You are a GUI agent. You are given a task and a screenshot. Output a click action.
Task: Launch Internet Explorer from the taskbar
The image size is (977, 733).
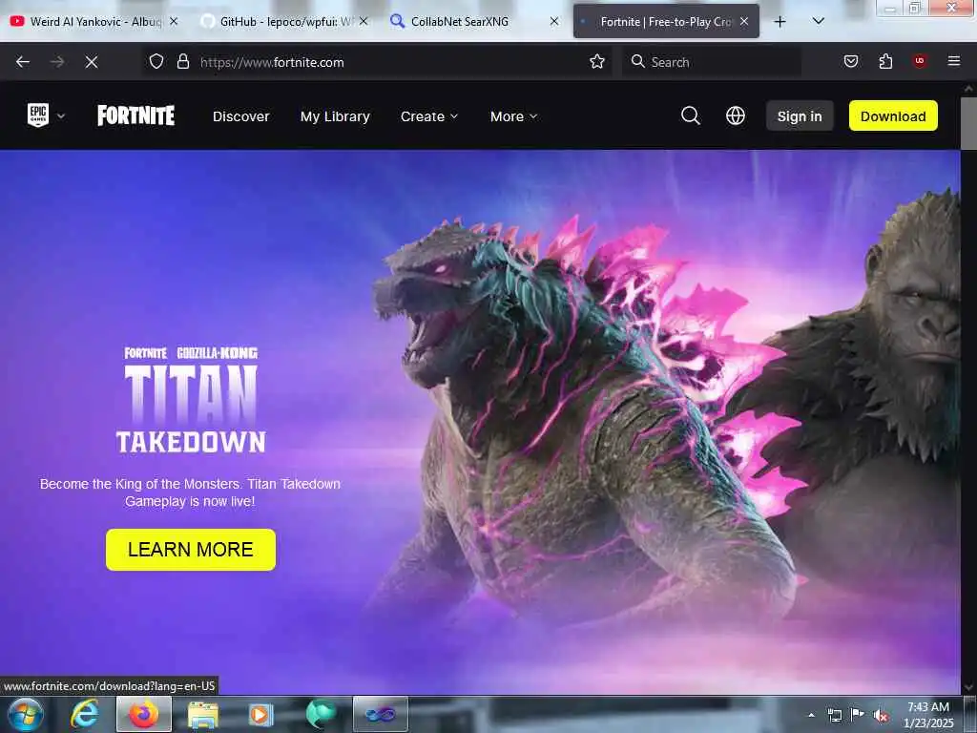(x=85, y=714)
